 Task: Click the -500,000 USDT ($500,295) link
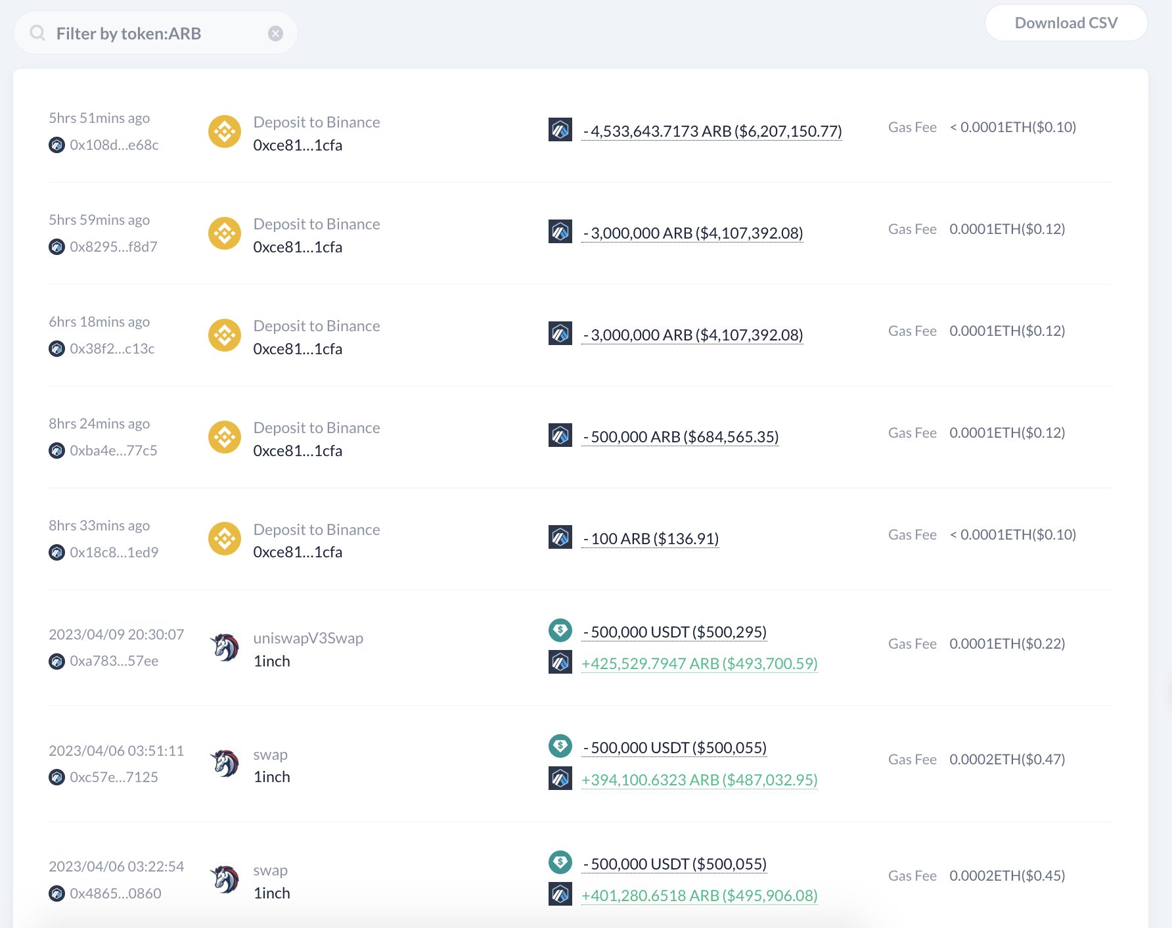[674, 632]
